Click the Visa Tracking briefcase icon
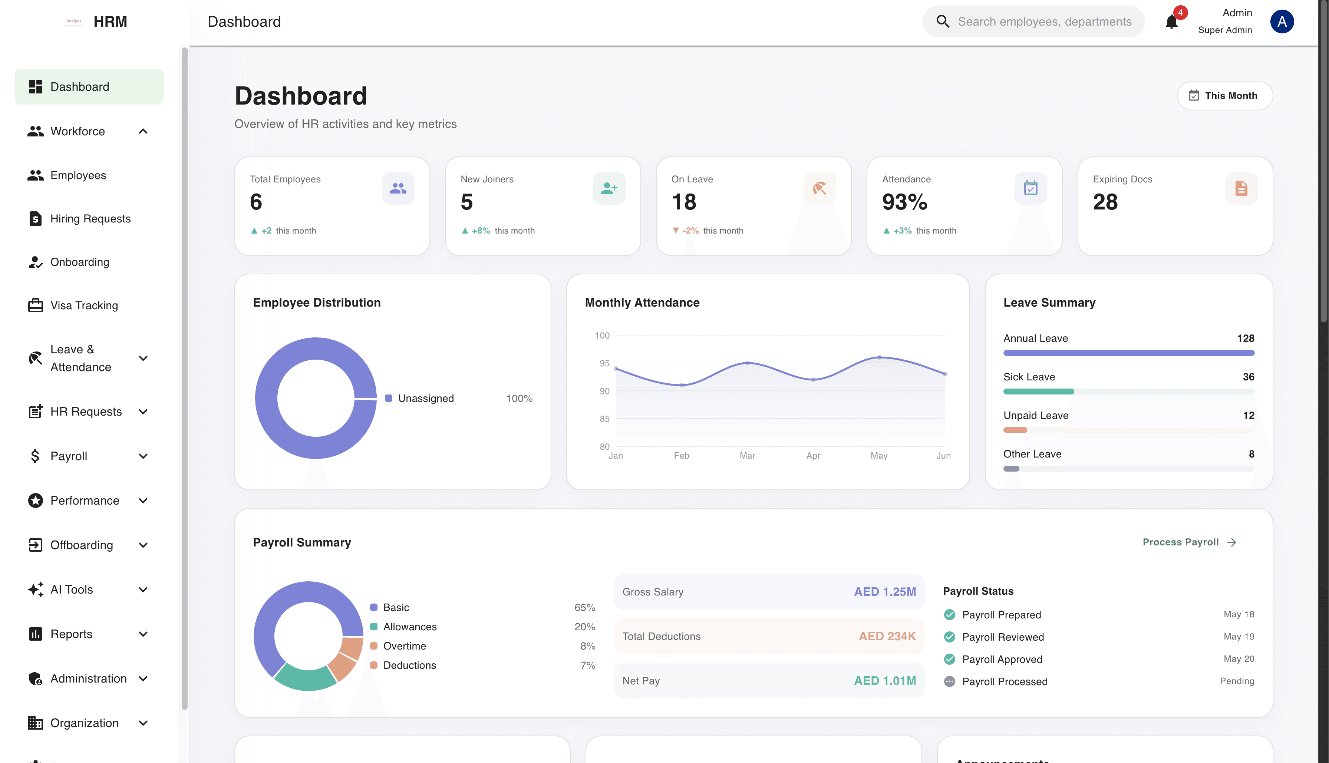The height and width of the screenshot is (763, 1329). (x=35, y=305)
